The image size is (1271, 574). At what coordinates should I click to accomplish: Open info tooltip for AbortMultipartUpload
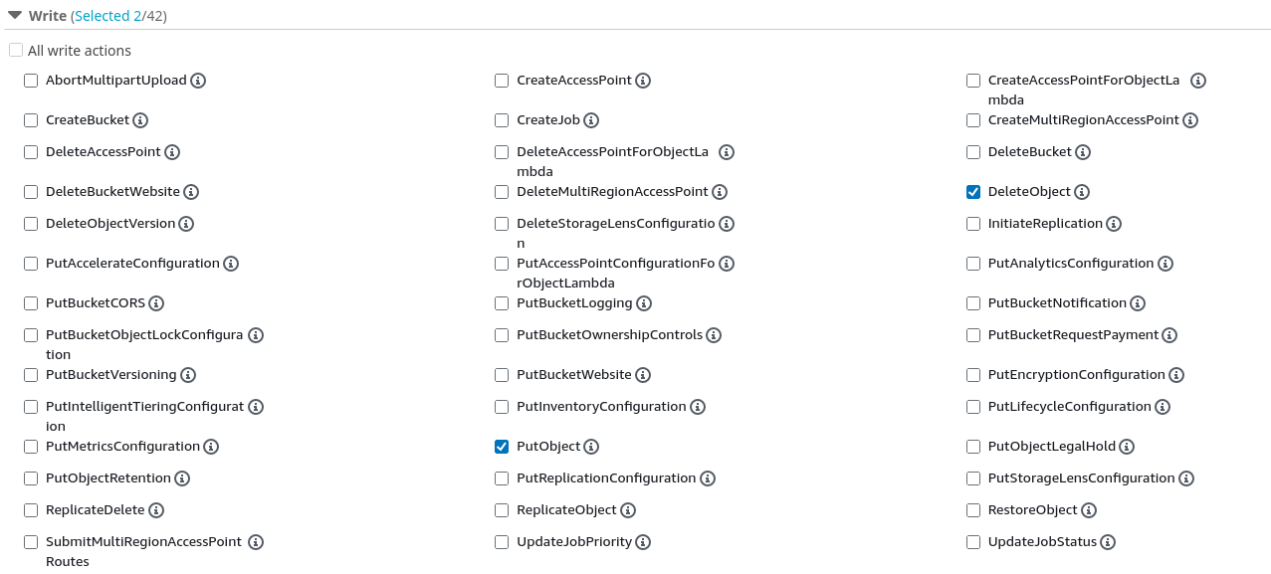tap(197, 80)
